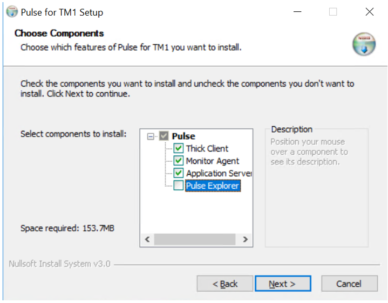388x303 pixels.
Task: Select the Thick Client tree label
Action: [207, 148]
